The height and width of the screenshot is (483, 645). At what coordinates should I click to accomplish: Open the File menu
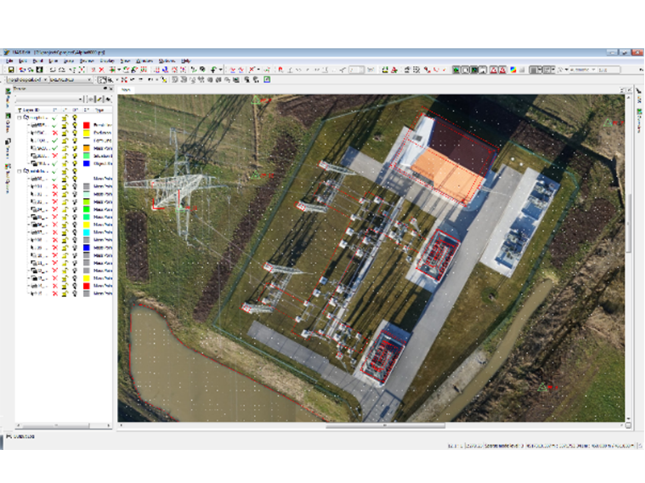9,61
